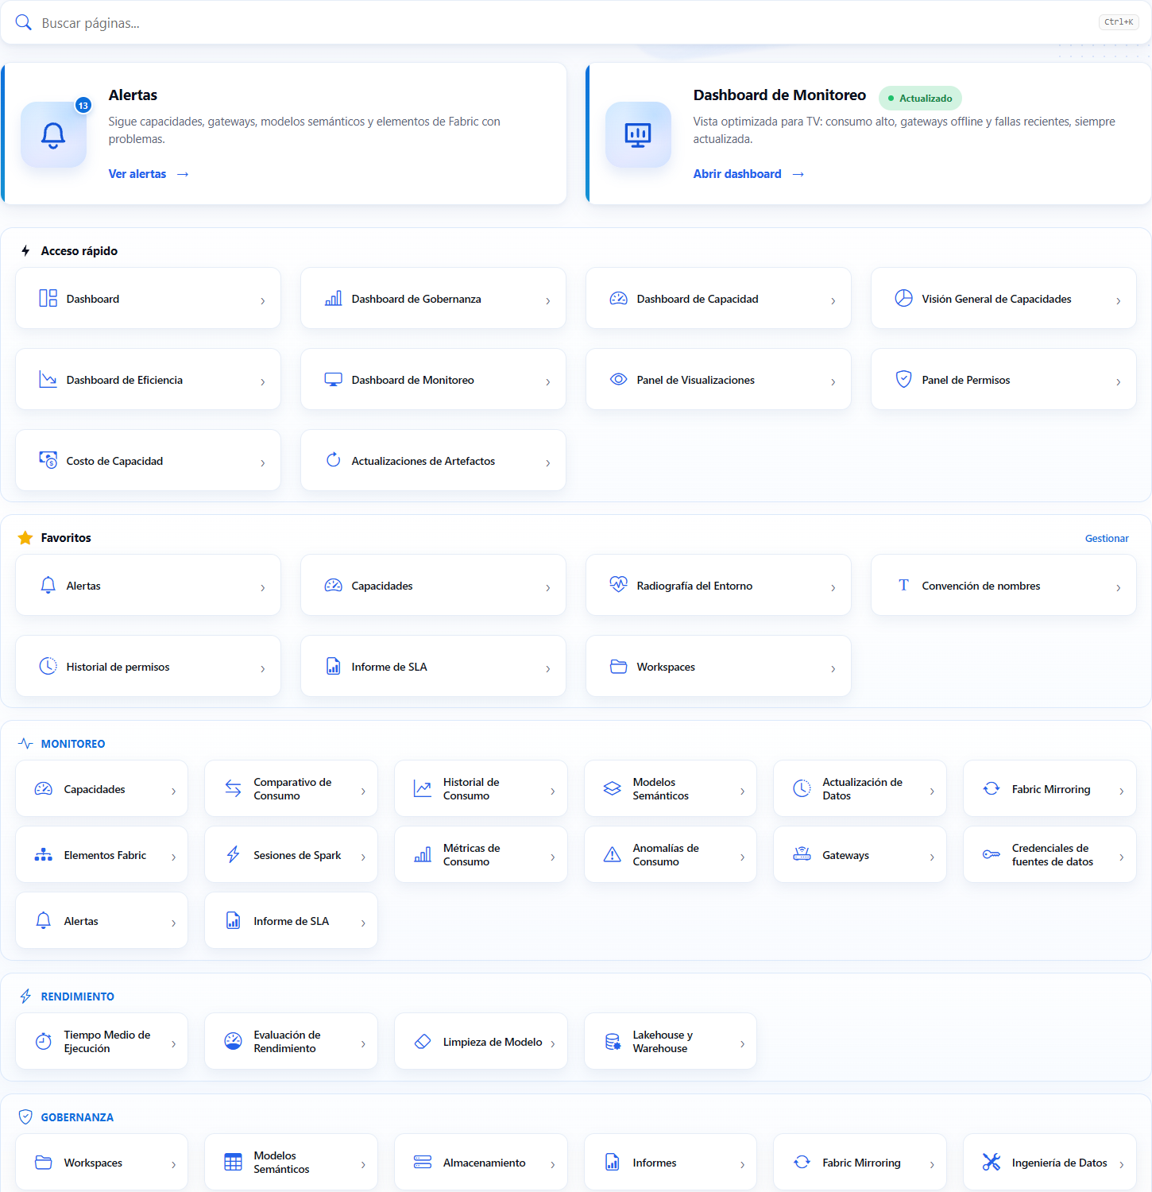Click warning triangle icon for Anomalías de Consumo
The width and height of the screenshot is (1152, 1192).
click(613, 854)
